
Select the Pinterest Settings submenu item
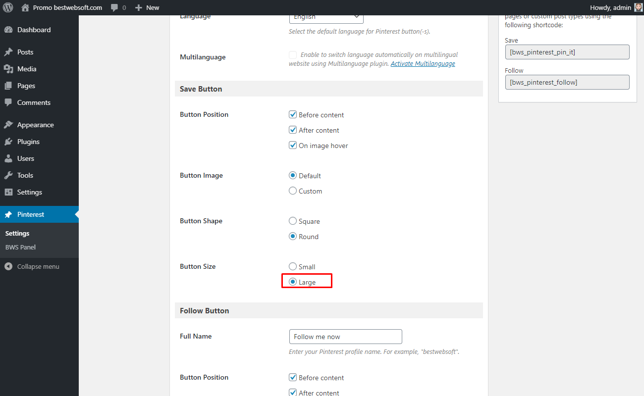pyautogui.click(x=17, y=233)
